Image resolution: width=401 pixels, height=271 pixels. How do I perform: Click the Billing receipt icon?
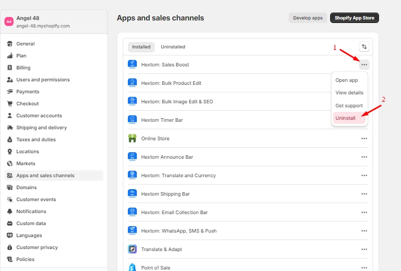[9, 68]
